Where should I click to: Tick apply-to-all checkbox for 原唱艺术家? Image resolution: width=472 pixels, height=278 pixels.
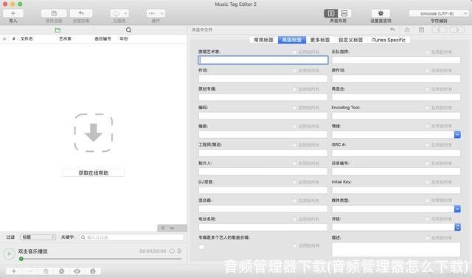tap(294, 52)
